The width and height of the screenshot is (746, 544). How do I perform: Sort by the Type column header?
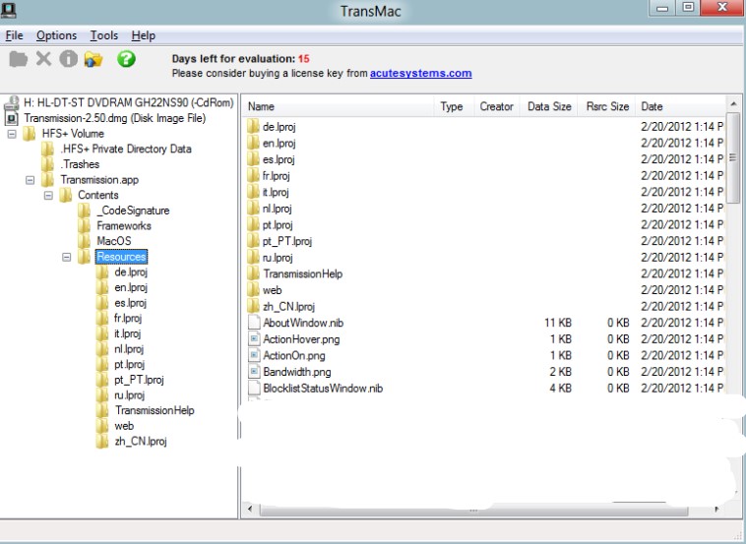click(x=454, y=106)
